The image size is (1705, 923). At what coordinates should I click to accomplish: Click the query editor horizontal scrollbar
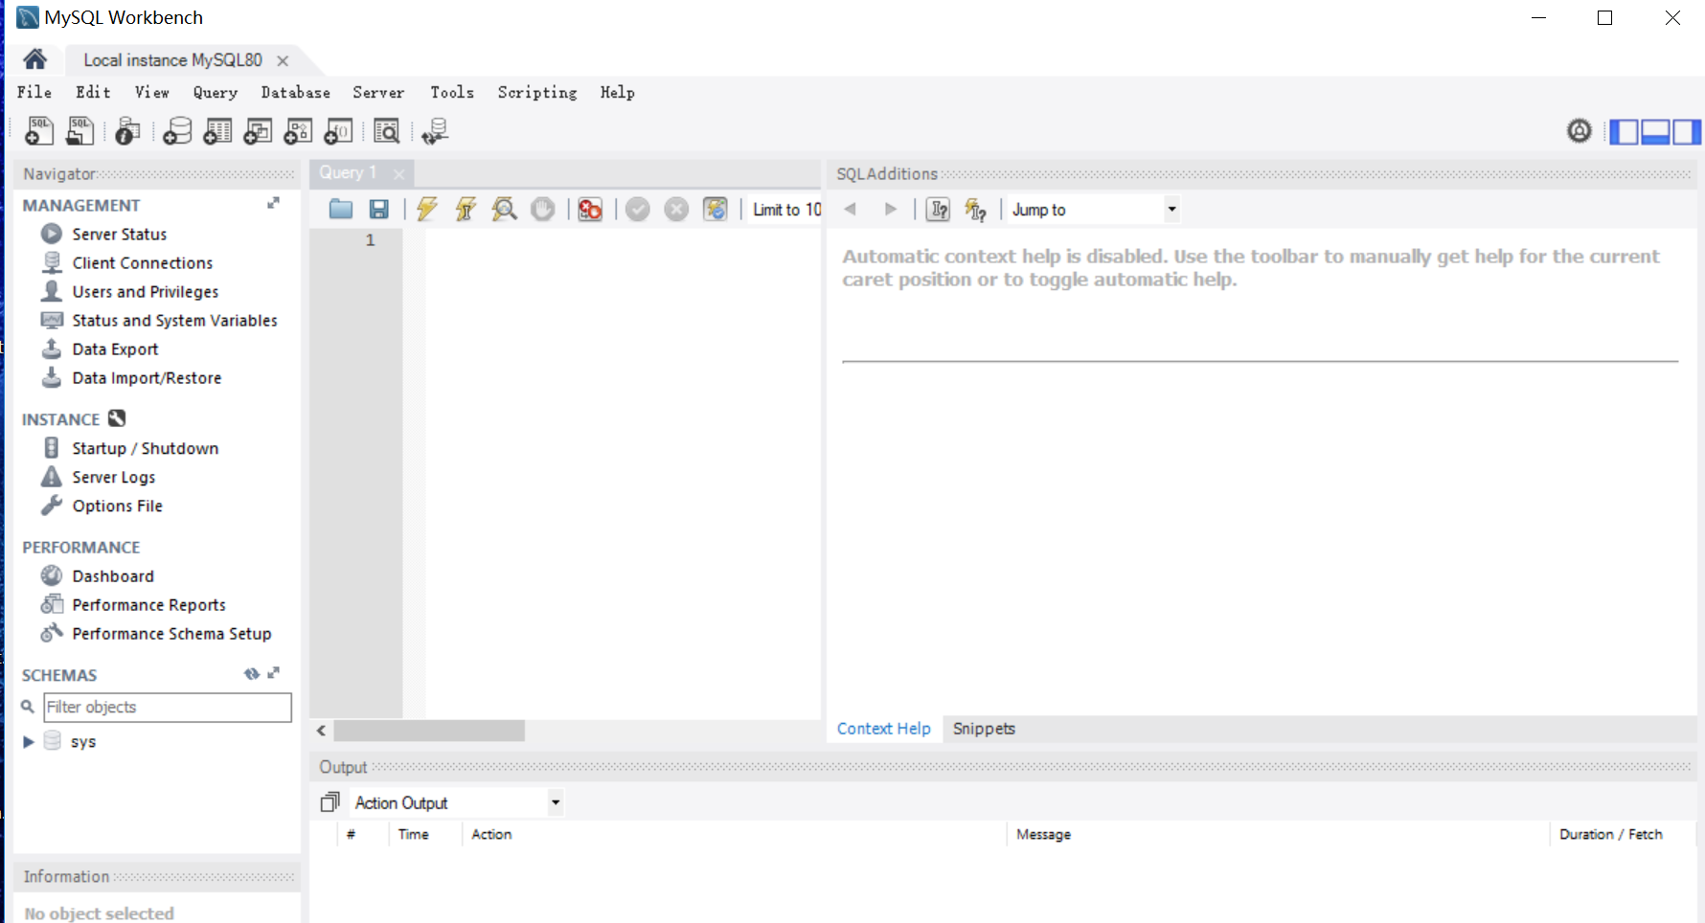coord(429,731)
